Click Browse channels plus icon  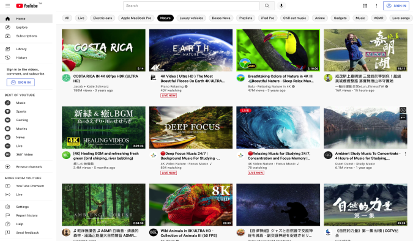(x=7, y=167)
